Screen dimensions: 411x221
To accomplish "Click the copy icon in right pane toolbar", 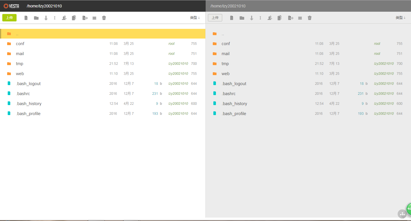I will click(x=280, y=18).
